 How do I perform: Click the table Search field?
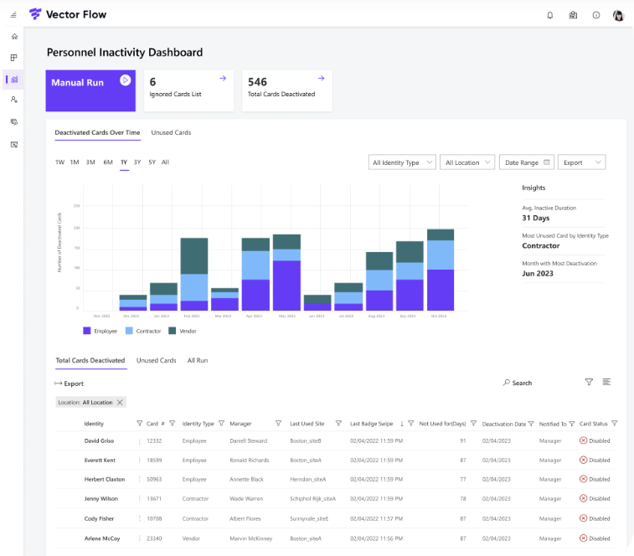[521, 383]
